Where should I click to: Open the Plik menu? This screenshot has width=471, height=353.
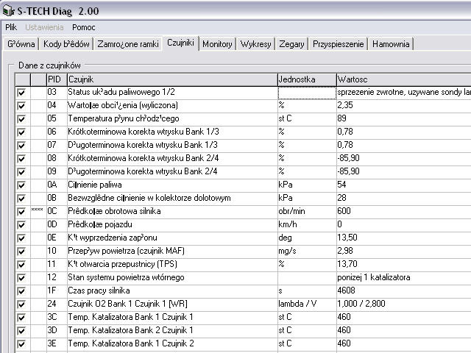coord(11,27)
